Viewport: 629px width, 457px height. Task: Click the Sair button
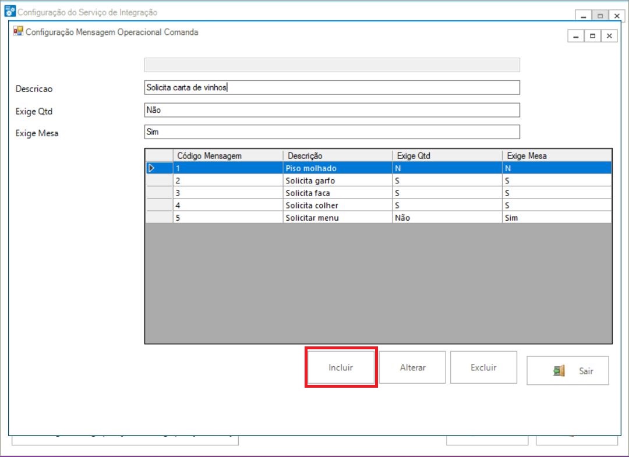(x=568, y=371)
